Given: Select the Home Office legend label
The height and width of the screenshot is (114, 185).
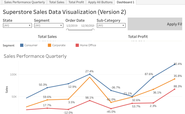Looking at the screenshot, I should 88,45.
